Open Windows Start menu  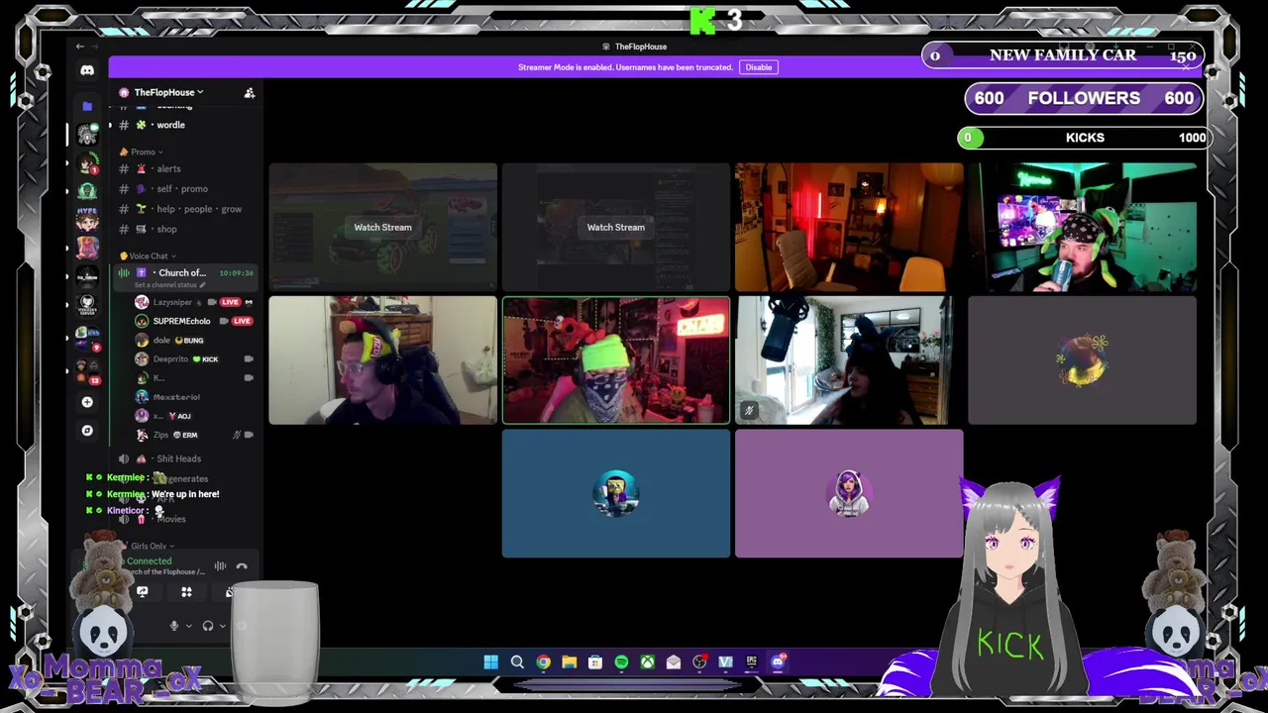[x=490, y=662]
